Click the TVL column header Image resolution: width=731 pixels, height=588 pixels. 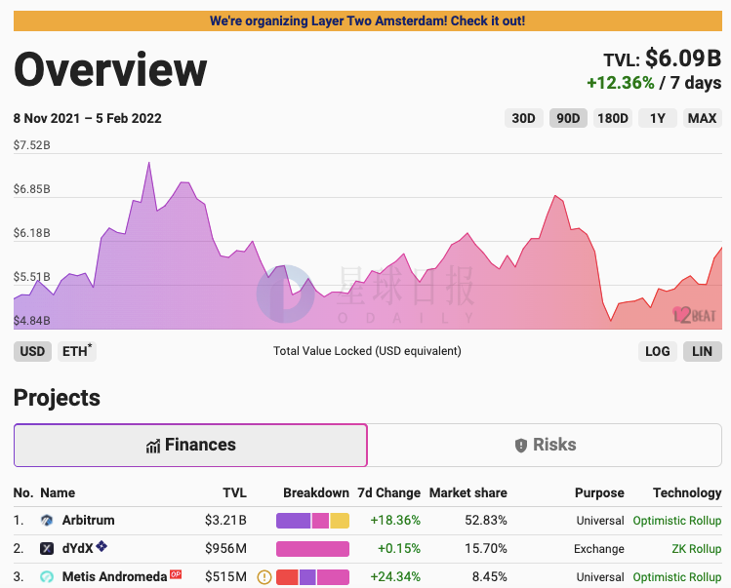click(x=234, y=493)
